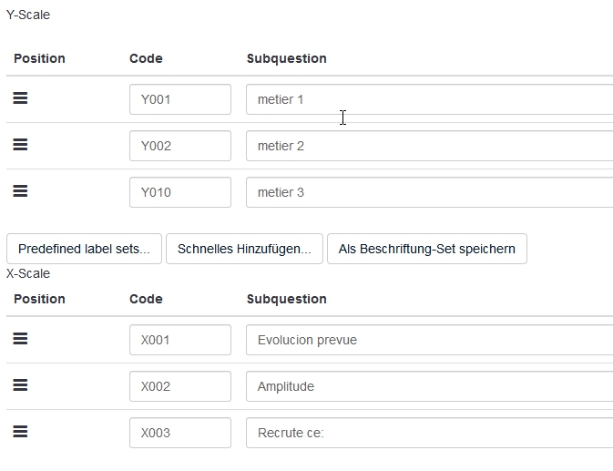The height and width of the screenshot is (471, 613).
Task: Click the 'Amplitude' subquestion field
Action: (428, 386)
